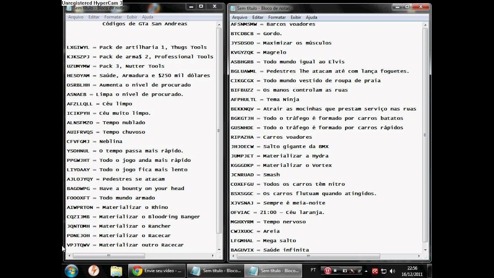Click HyperCam select-region cursor icon
Viewport: 494px width, 278px height.
pyautogui.click(x=353, y=271)
